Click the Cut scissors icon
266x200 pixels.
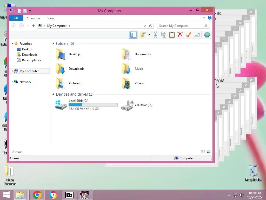(155, 35)
